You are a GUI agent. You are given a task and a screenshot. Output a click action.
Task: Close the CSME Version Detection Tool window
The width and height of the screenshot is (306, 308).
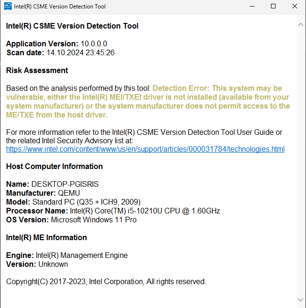click(295, 6)
